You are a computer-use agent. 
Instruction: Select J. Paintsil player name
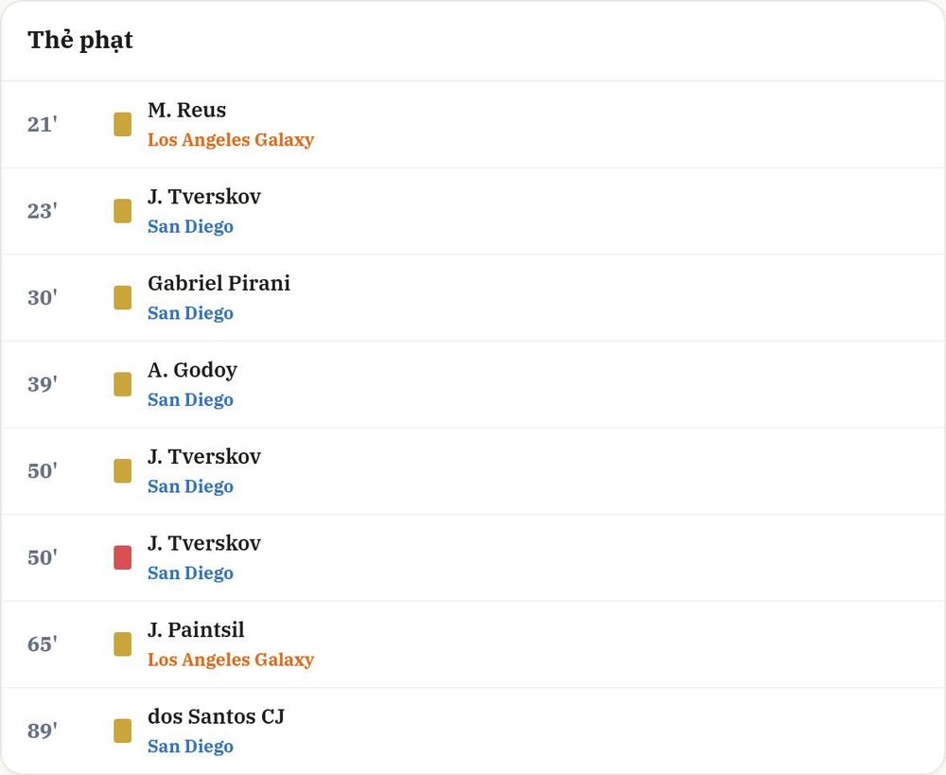(x=196, y=629)
